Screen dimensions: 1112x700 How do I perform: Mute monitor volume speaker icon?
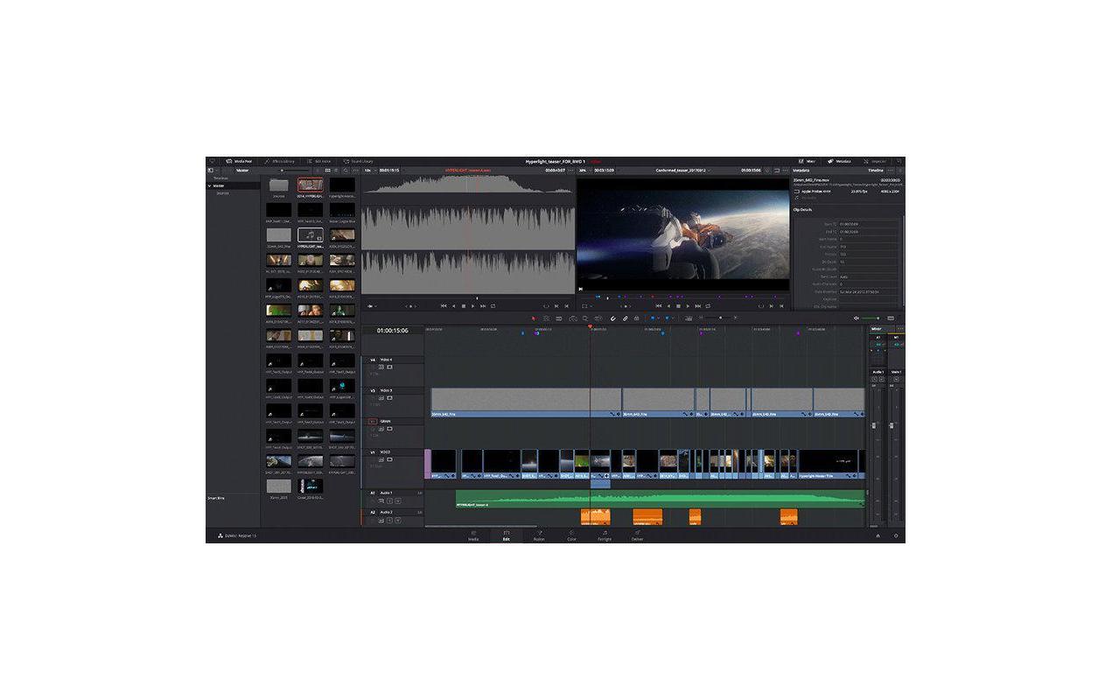(857, 318)
